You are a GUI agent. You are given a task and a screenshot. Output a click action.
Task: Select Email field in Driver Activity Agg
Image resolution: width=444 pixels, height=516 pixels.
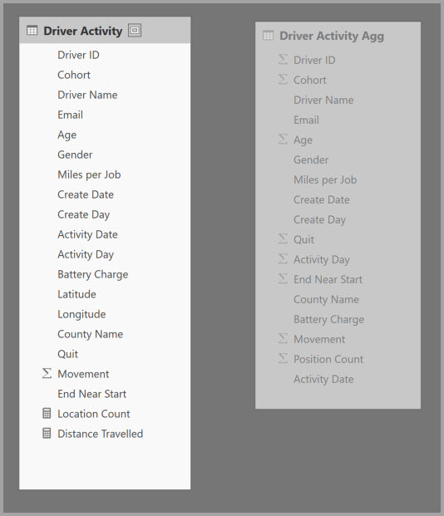(338, 120)
